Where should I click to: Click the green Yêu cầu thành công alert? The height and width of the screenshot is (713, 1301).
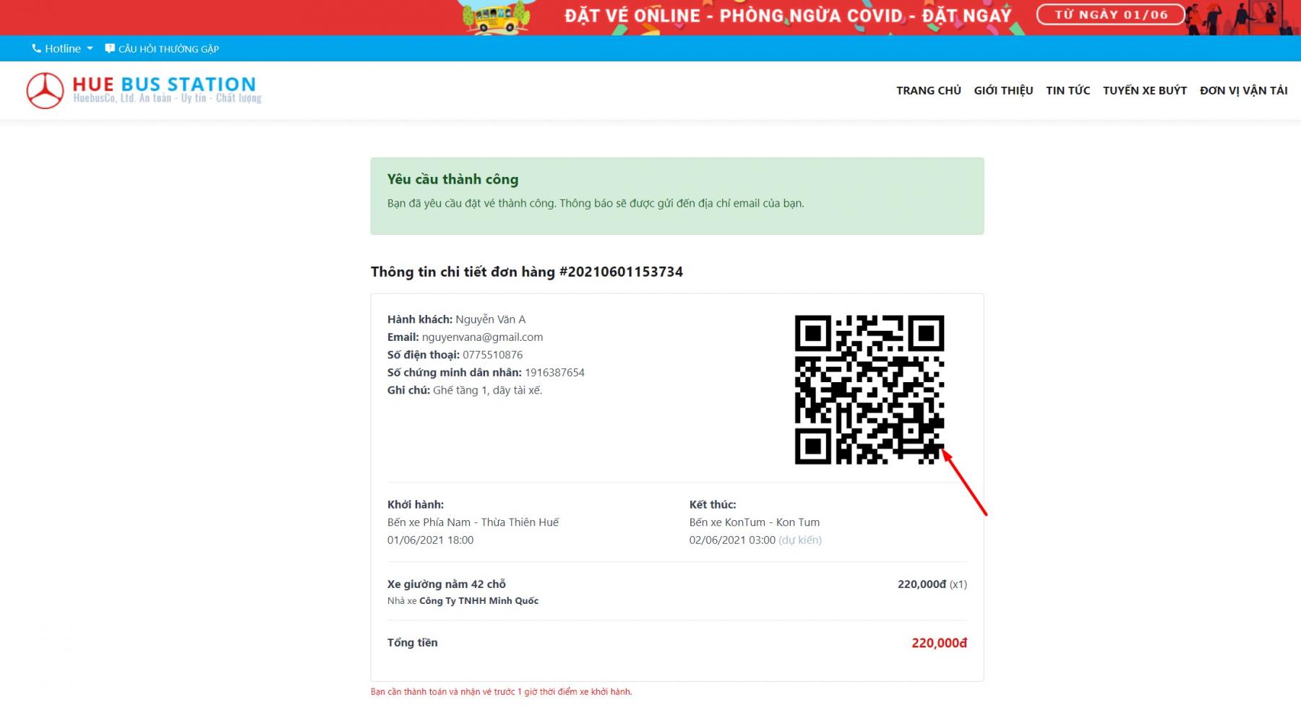(677, 196)
